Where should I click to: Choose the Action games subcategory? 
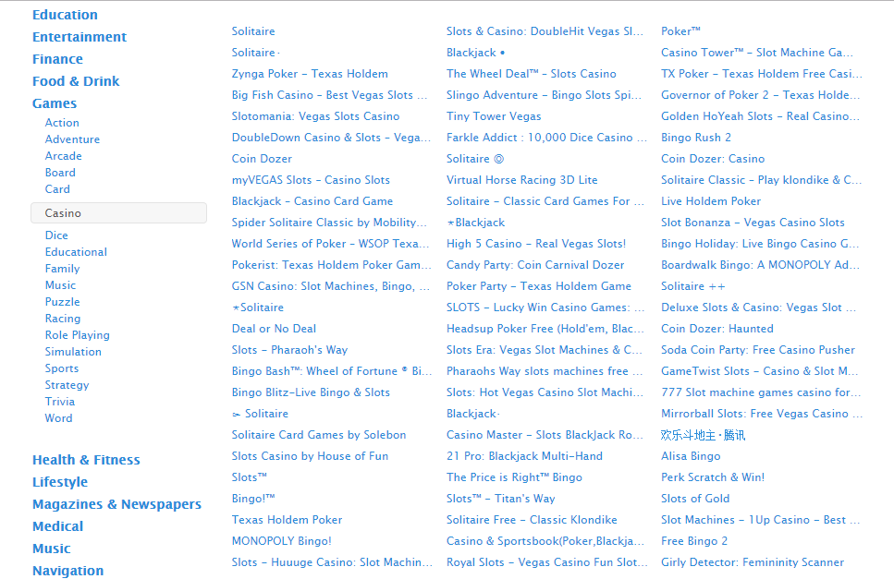(x=62, y=123)
